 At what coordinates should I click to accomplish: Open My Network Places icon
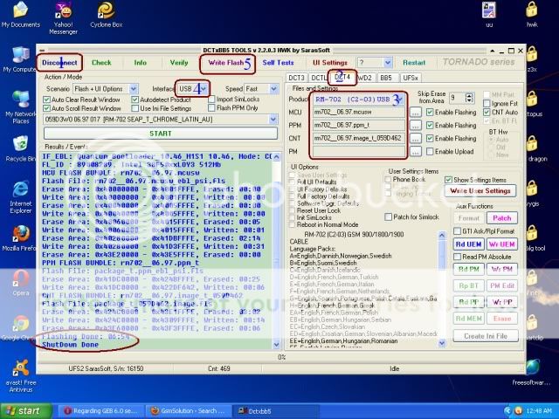point(20,107)
